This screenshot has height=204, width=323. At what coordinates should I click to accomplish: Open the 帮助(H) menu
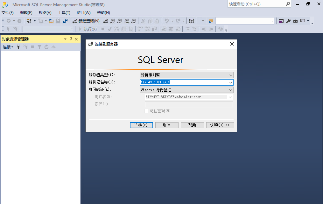click(103, 12)
